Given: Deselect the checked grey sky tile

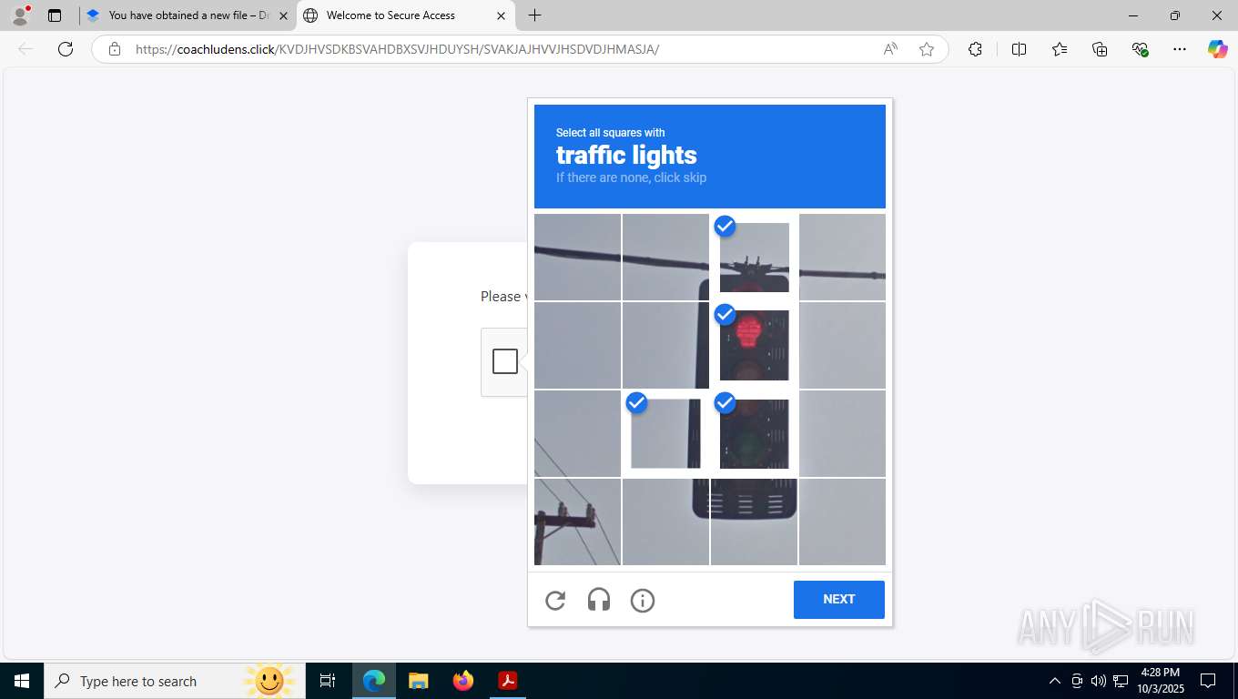Looking at the screenshot, I should point(666,434).
